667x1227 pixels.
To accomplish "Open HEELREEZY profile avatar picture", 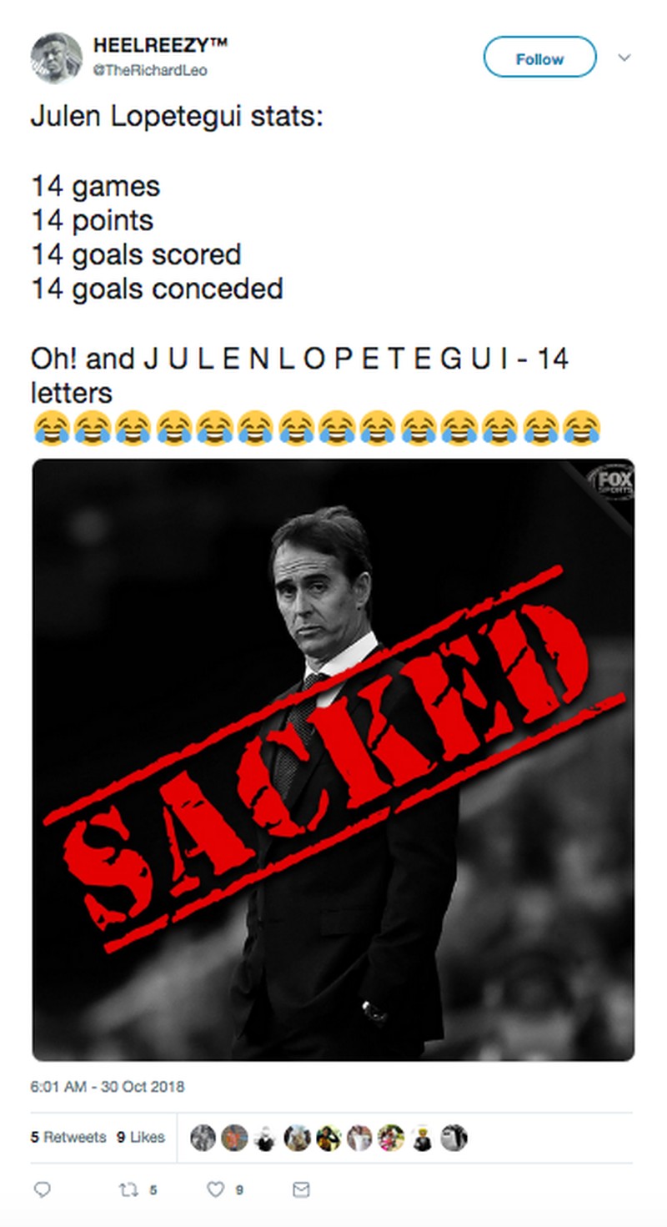I will pyautogui.click(x=57, y=58).
